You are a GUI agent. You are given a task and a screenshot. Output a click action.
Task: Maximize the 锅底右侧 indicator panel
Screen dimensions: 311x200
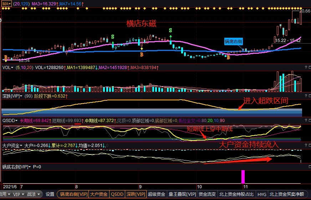[x=309, y=166]
